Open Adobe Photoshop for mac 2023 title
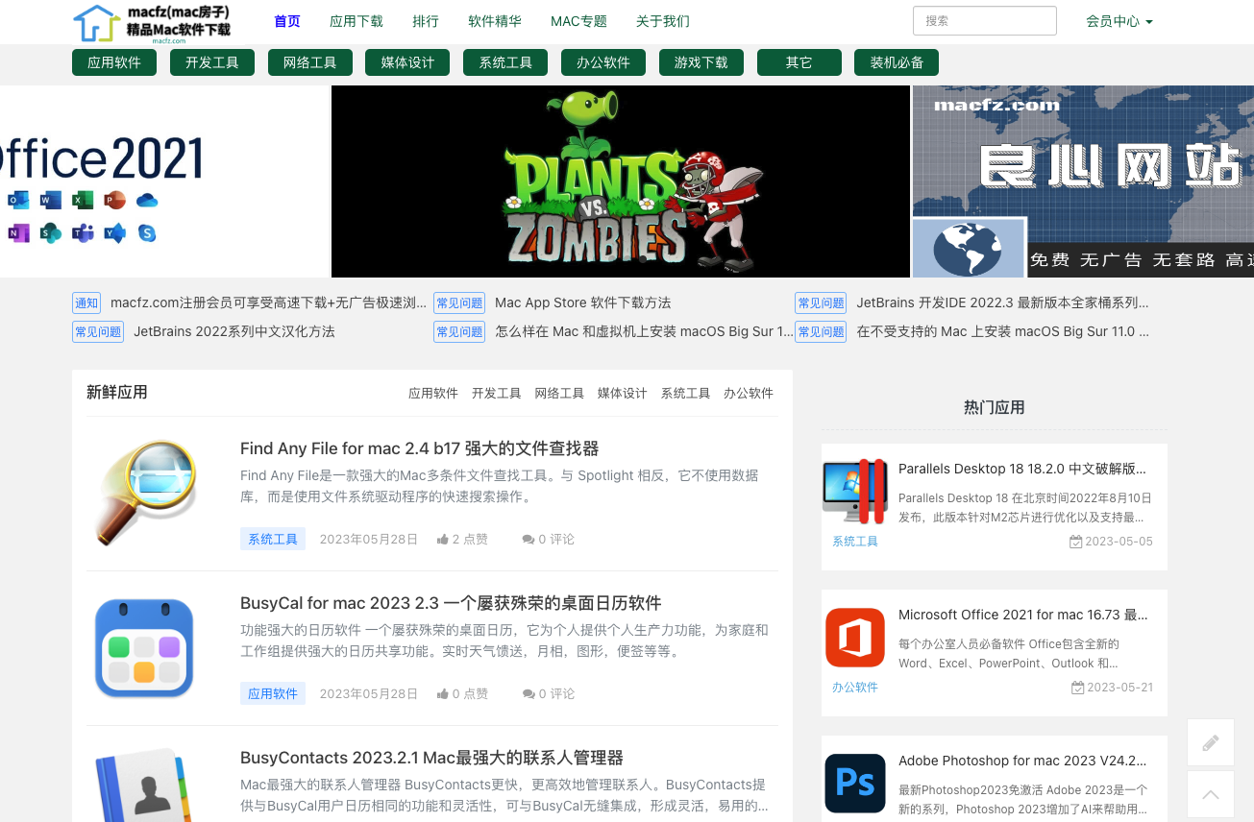The width and height of the screenshot is (1254, 822). 1022,762
